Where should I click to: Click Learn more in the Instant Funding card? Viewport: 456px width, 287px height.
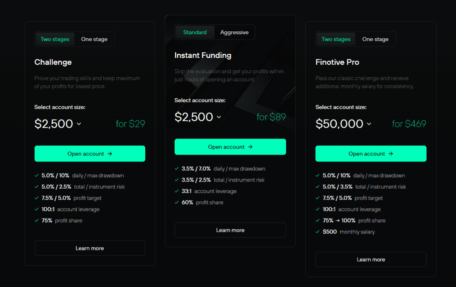[230, 230]
